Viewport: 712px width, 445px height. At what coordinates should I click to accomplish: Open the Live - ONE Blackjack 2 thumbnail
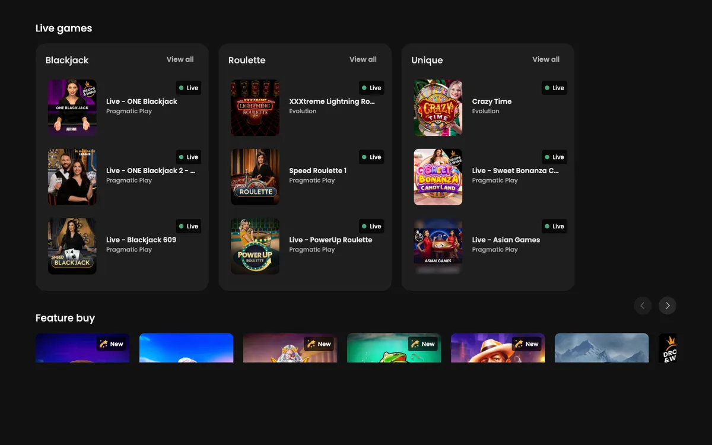point(72,177)
